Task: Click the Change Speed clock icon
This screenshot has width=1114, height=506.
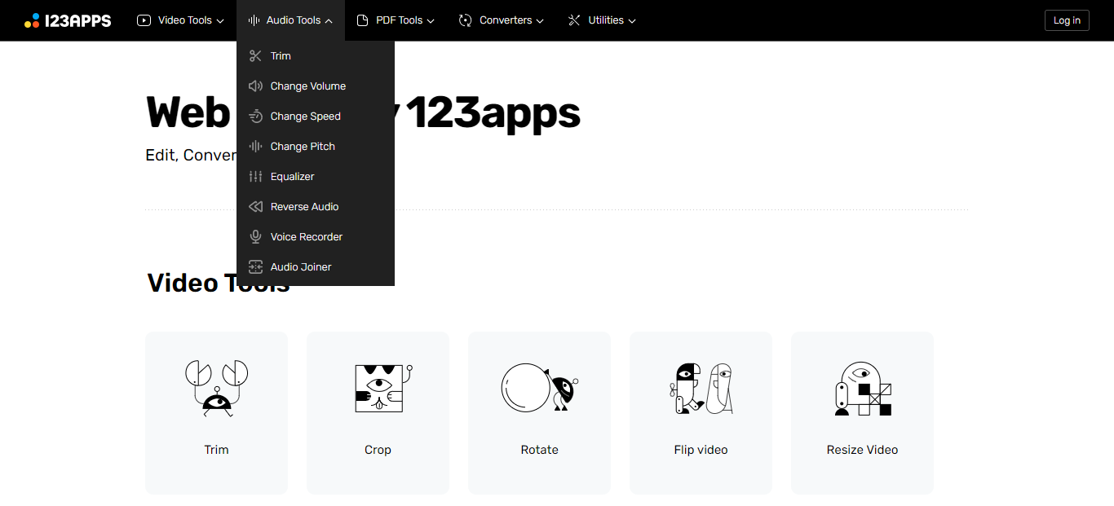Action: pyautogui.click(x=255, y=116)
